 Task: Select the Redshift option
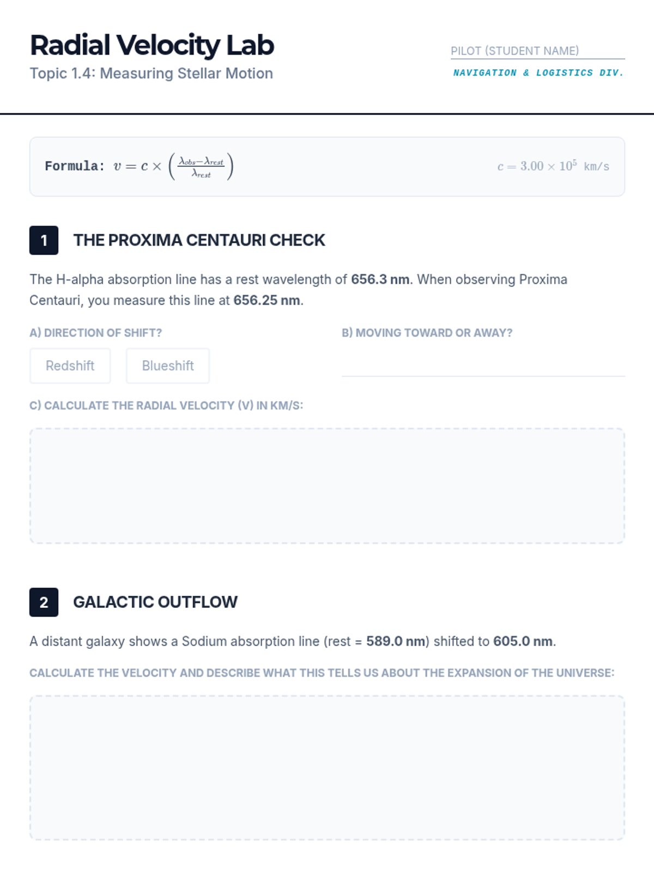tap(70, 366)
